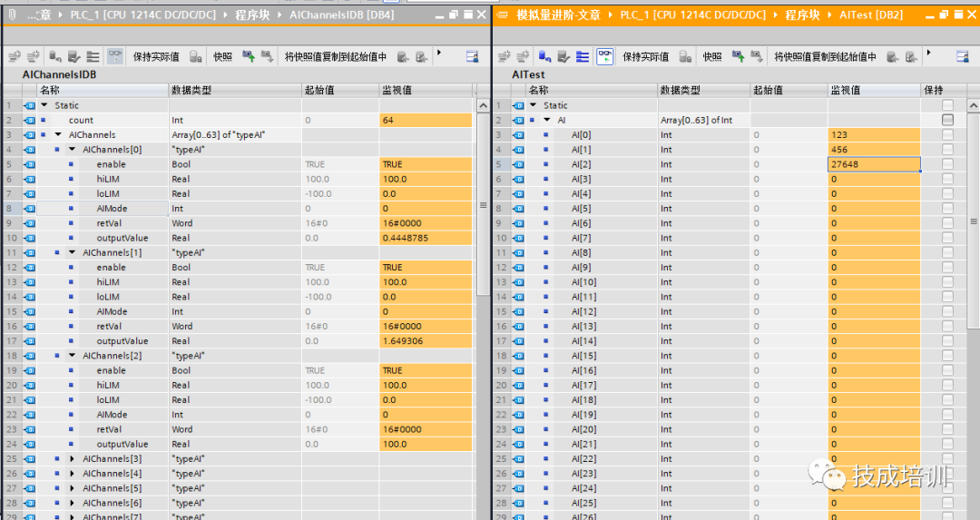
Task: Tick the retain checkbox for AI array row
Action: click(947, 120)
